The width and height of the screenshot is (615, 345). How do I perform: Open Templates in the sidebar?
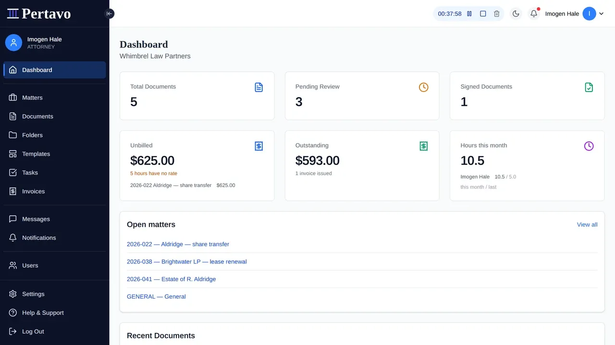[55, 154]
